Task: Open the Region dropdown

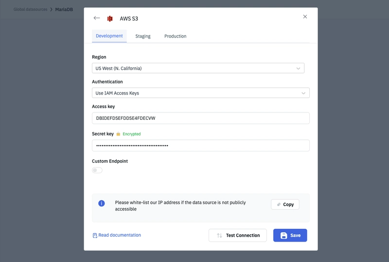Action: point(198,68)
